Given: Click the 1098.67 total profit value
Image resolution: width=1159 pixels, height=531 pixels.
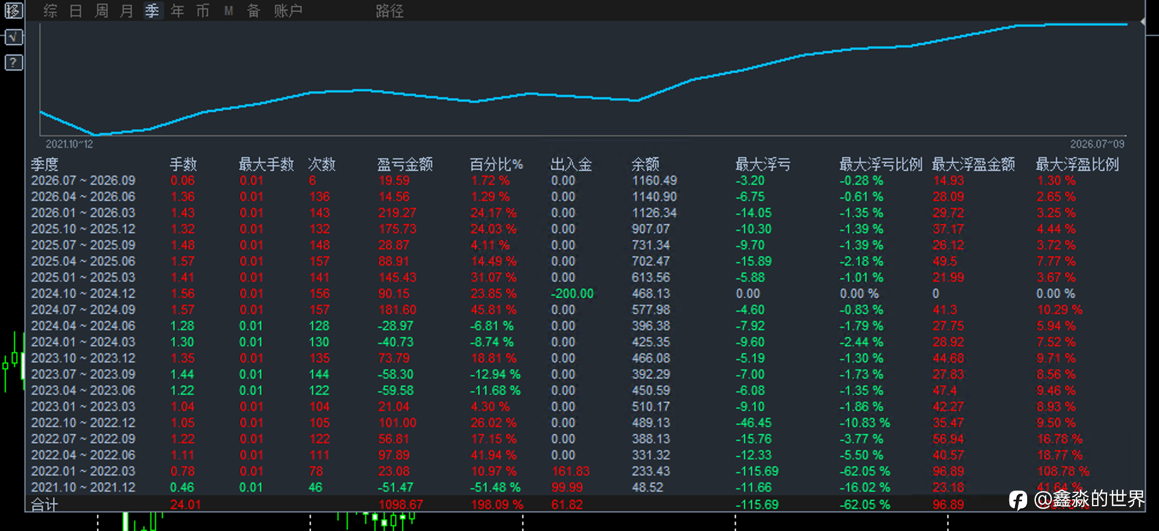Looking at the screenshot, I should pos(400,504).
